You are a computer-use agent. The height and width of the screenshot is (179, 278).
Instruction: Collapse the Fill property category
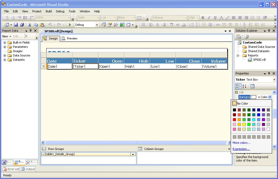(237, 92)
